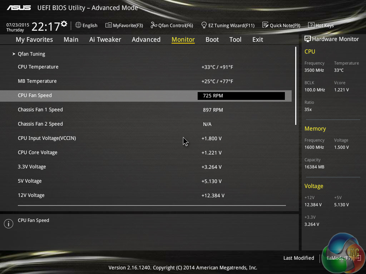Click the MyFavorite list icon

tap(108, 25)
